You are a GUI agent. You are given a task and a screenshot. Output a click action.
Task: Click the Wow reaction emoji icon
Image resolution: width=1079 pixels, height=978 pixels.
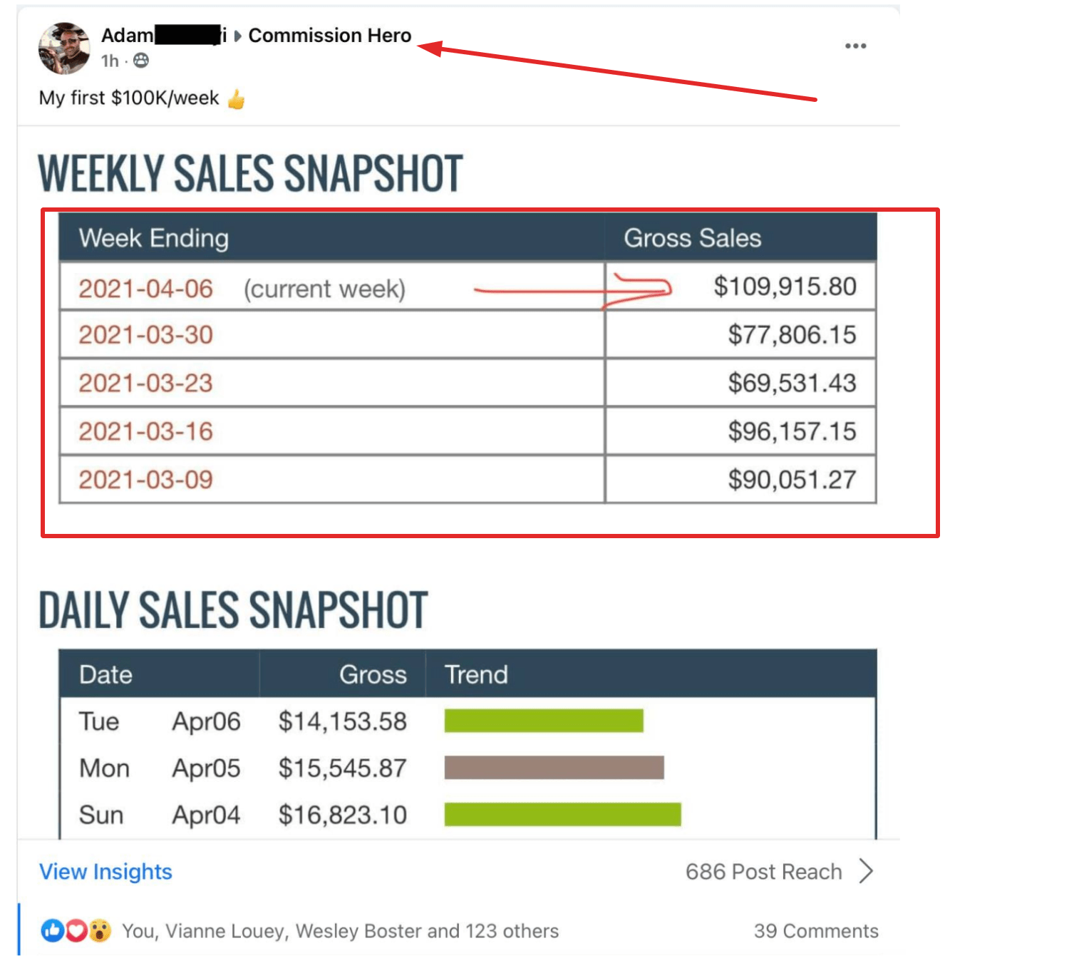click(x=100, y=930)
